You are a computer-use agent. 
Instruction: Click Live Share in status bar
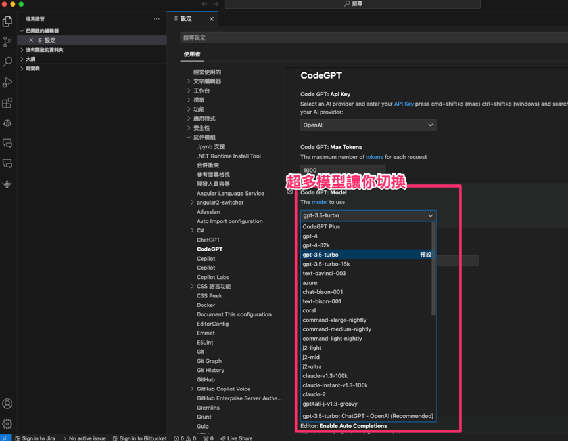click(x=237, y=438)
